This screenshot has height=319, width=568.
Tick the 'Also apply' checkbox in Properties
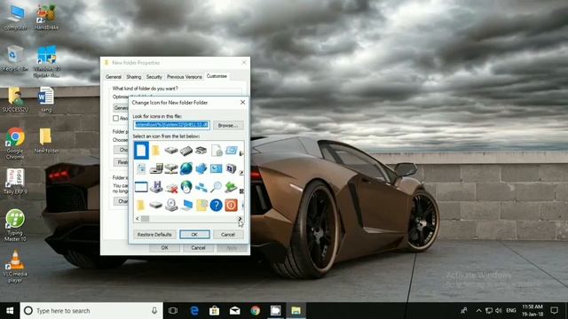click(115, 118)
